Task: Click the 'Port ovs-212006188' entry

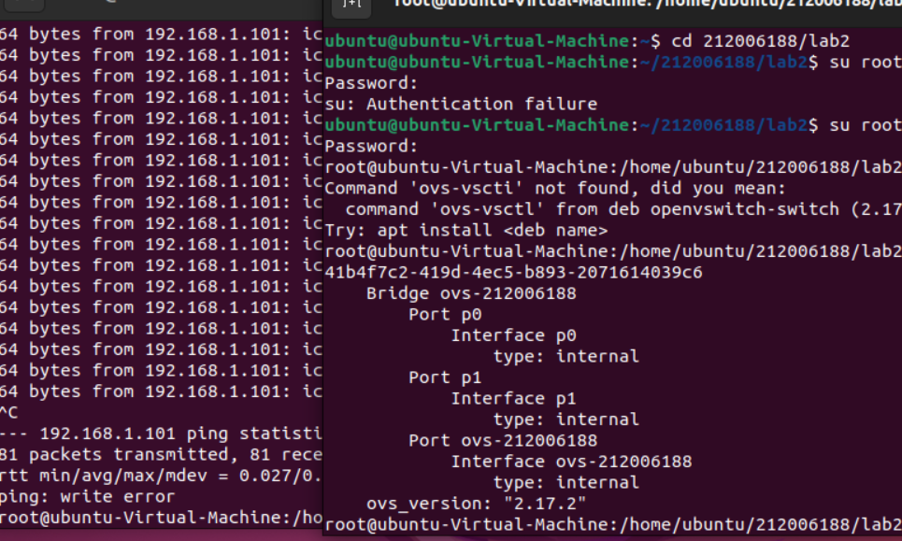Action: [x=503, y=440]
